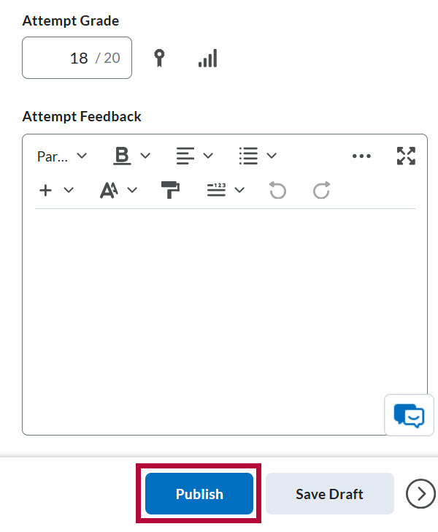
Task: Click the text alignment icon
Action: 185,156
